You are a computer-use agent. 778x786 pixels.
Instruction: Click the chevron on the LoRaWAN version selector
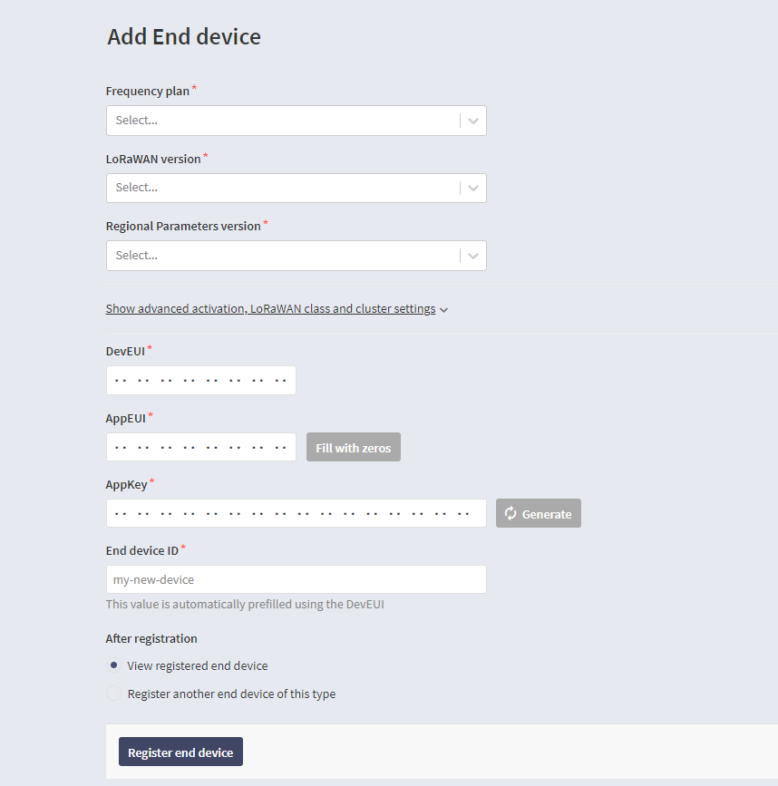472,187
